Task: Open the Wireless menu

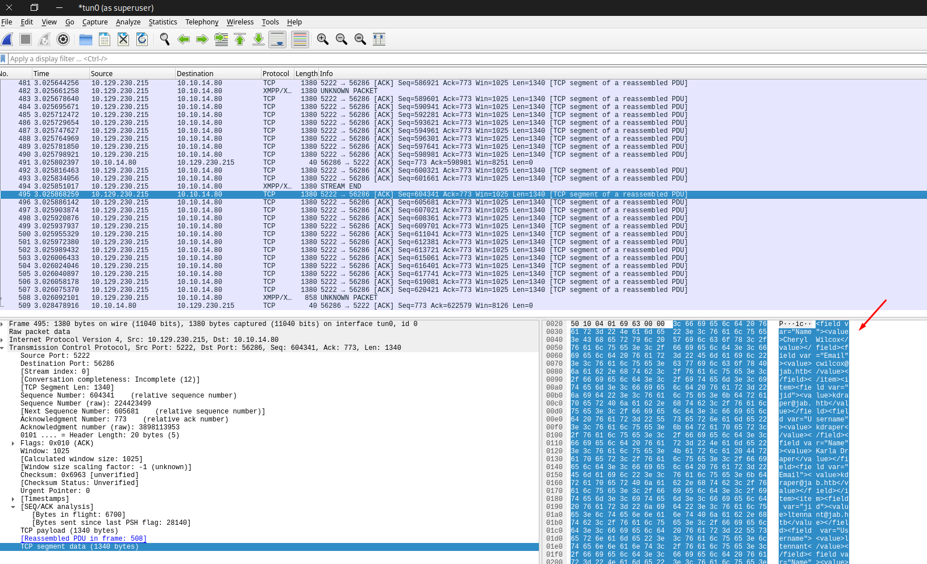Action: 240,22
